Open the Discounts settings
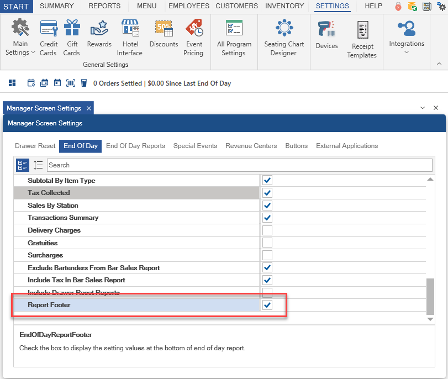The width and height of the screenshot is (448, 379). pyautogui.click(x=164, y=33)
